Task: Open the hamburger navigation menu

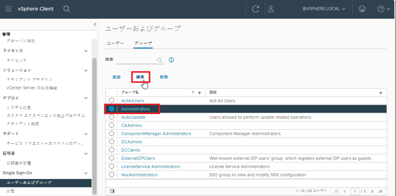Action: click(x=8, y=9)
